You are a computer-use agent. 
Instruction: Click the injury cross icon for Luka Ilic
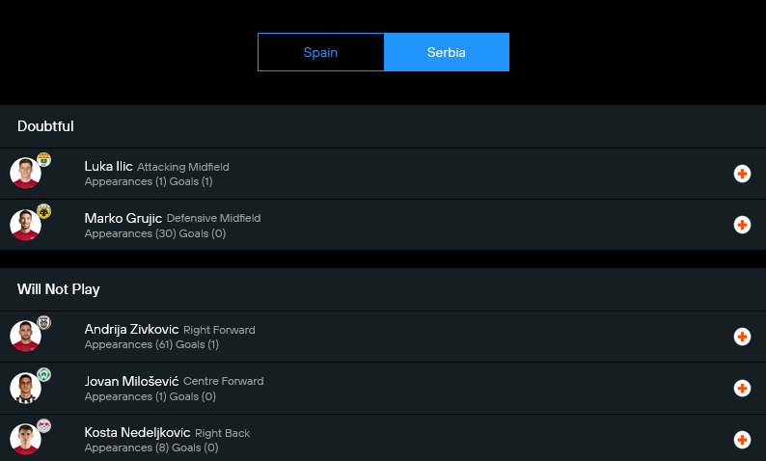click(742, 174)
